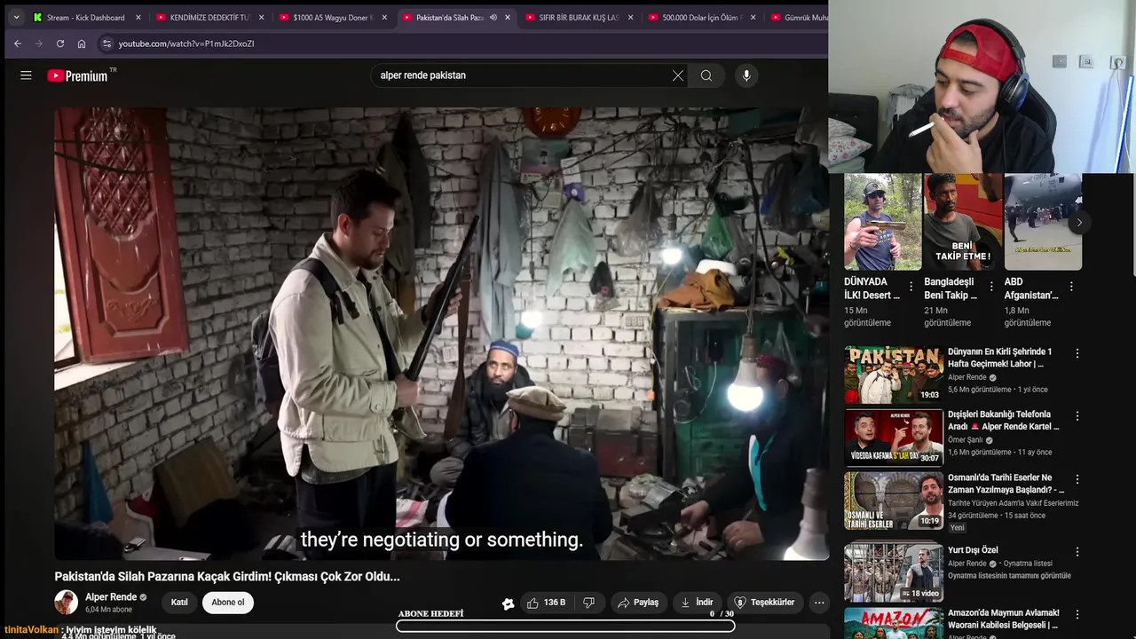
Task: Open Dışişleri Bakanlığı Telefonla Aradı video
Action: [894, 438]
